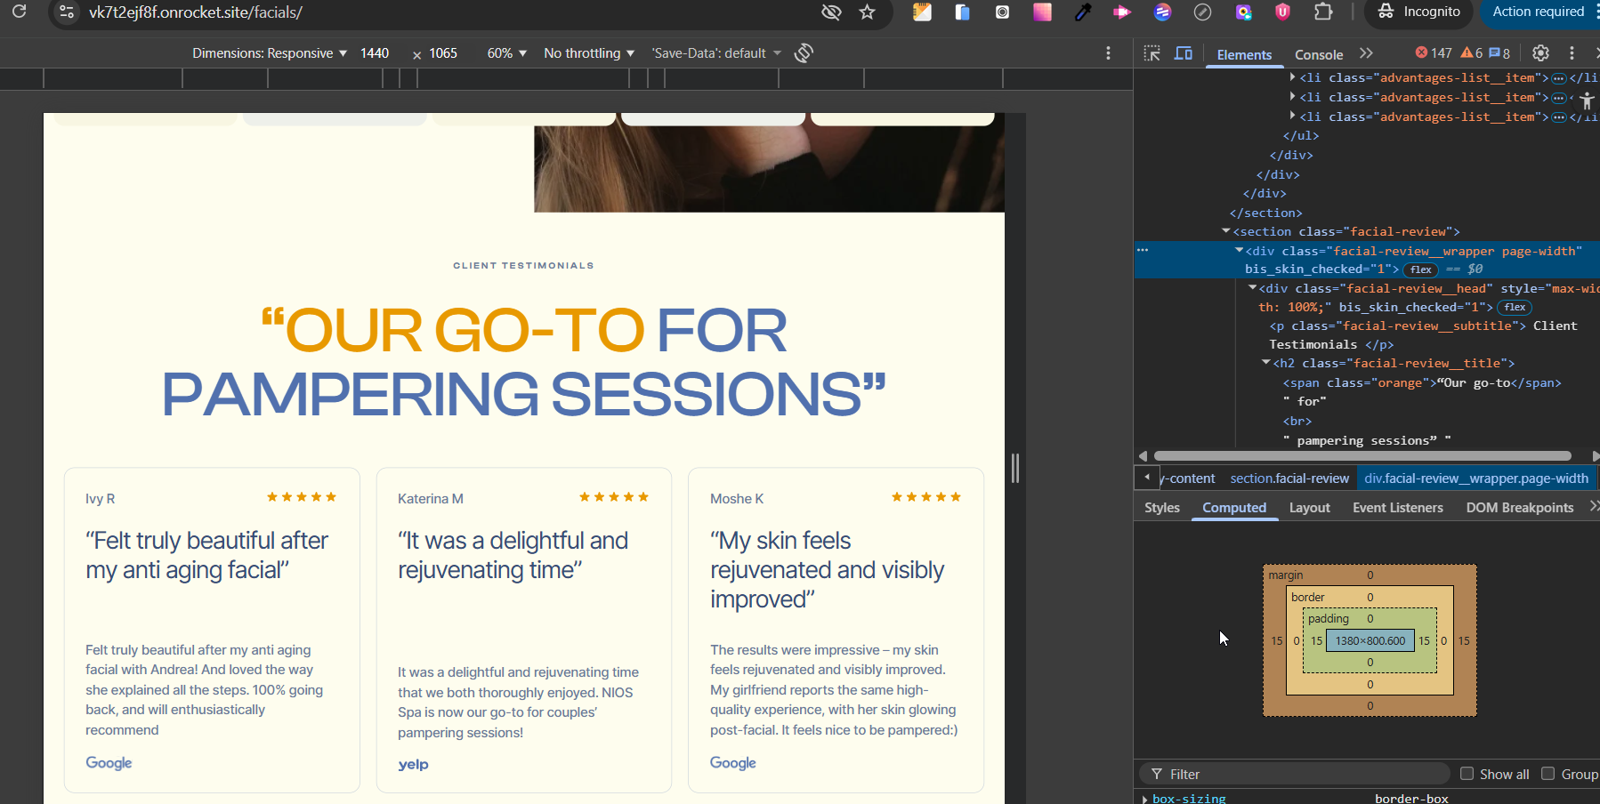Switch to the Console tab

click(x=1319, y=55)
